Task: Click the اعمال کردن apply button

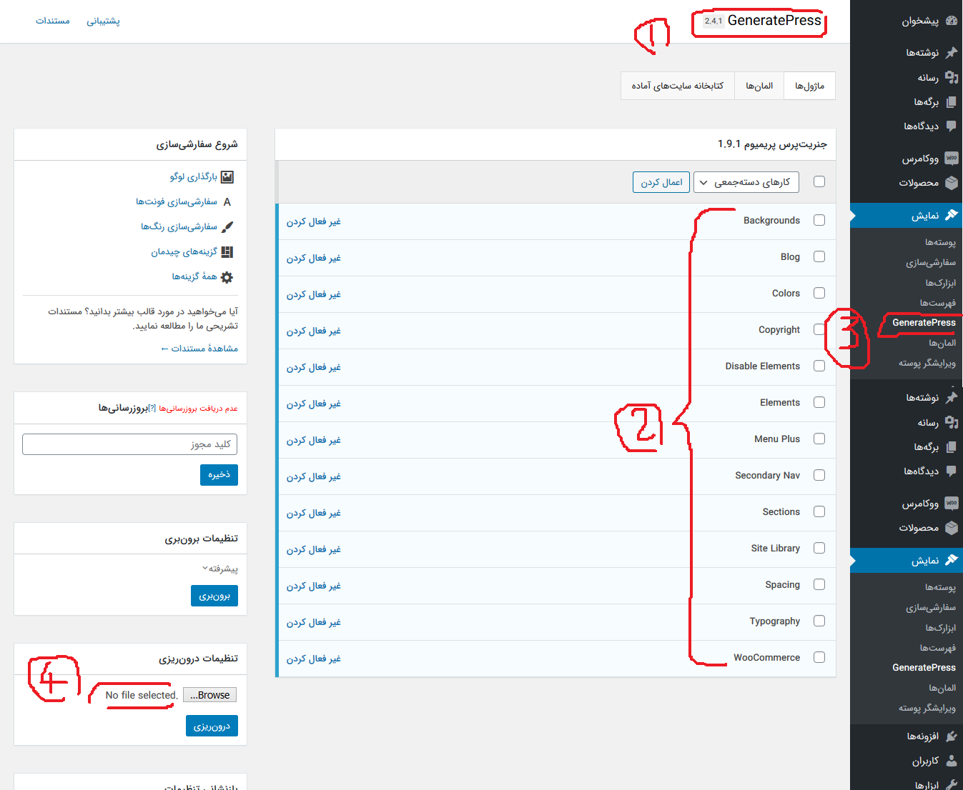Action: 661,182
